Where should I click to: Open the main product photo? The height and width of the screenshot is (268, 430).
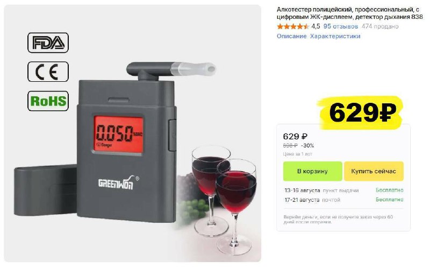(x=132, y=133)
